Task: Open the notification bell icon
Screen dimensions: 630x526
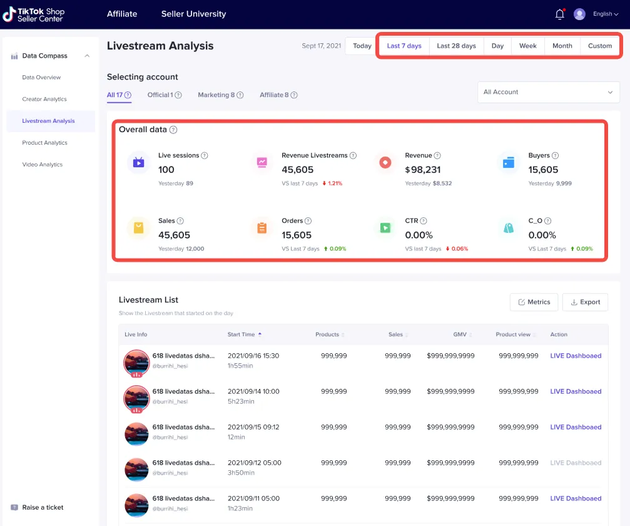Action: pos(560,14)
